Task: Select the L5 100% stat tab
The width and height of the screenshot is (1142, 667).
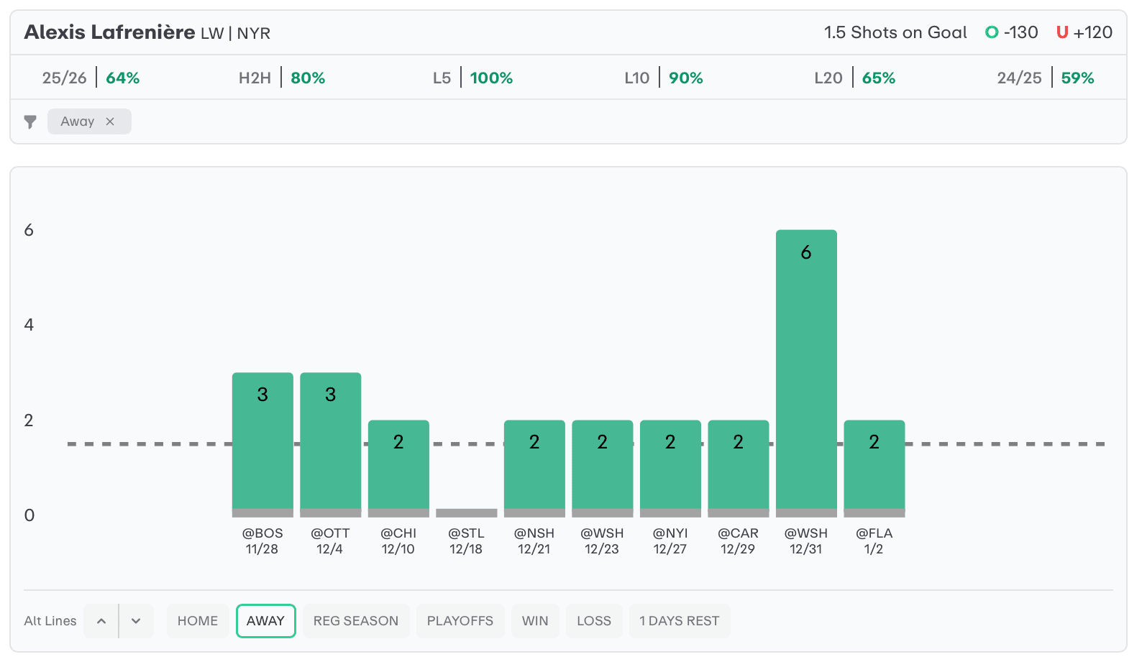Action: [472, 78]
